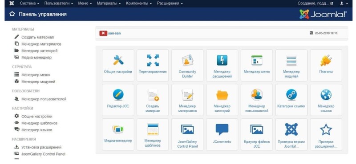The width and height of the screenshot is (356, 164).
Task: Open Менеджер материалов in the sidebar
Action: pyautogui.click(x=38, y=44)
